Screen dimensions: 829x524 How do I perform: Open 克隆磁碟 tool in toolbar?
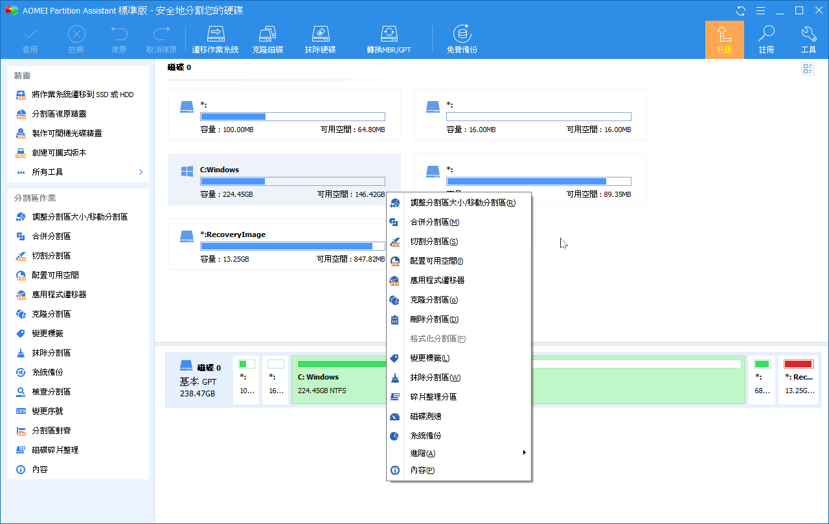coord(267,40)
